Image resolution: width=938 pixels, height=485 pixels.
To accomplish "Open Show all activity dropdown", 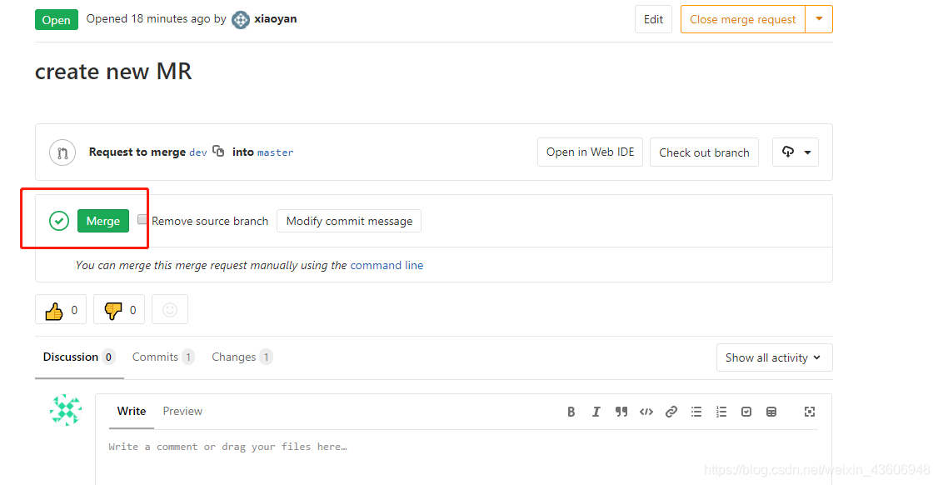I will click(774, 357).
